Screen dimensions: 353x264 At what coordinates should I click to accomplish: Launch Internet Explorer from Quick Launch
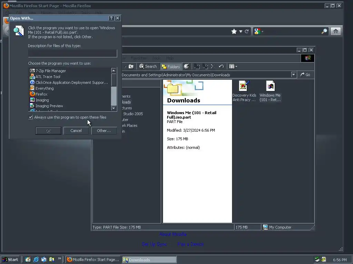36,260
